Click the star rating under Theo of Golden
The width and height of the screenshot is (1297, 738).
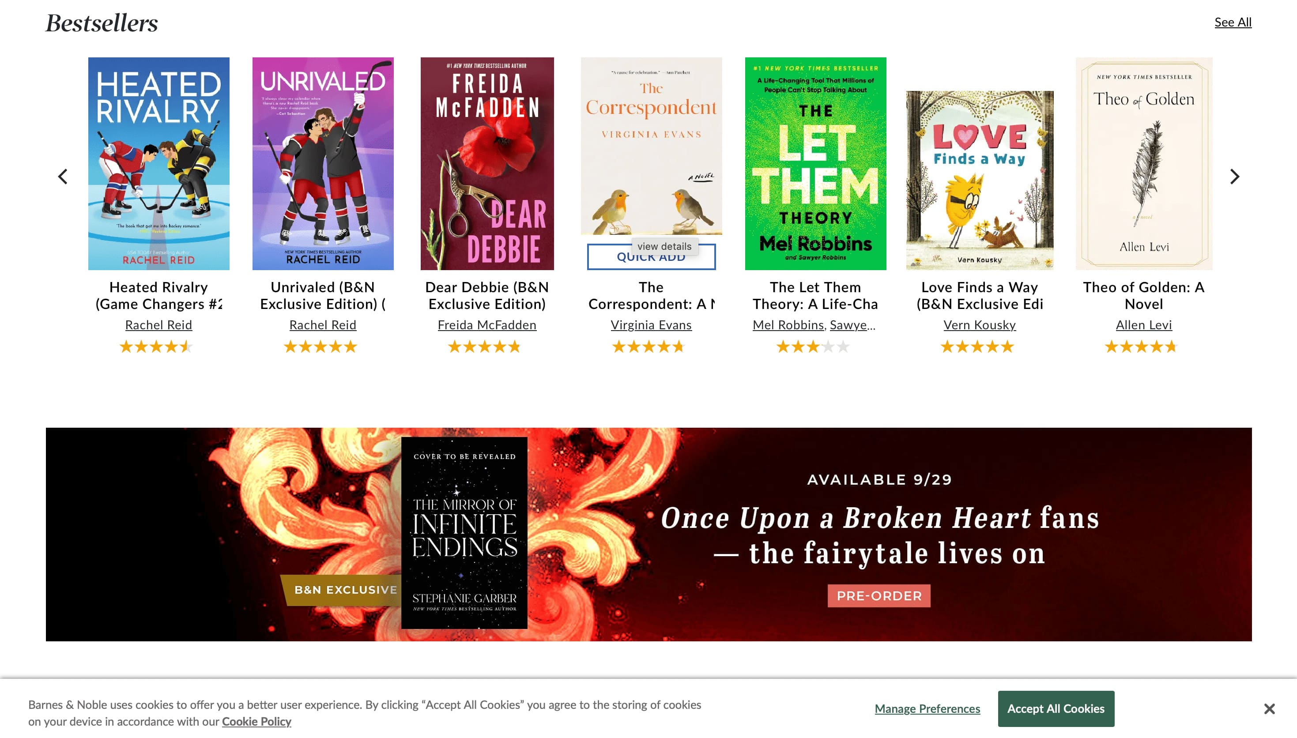(1142, 346)
